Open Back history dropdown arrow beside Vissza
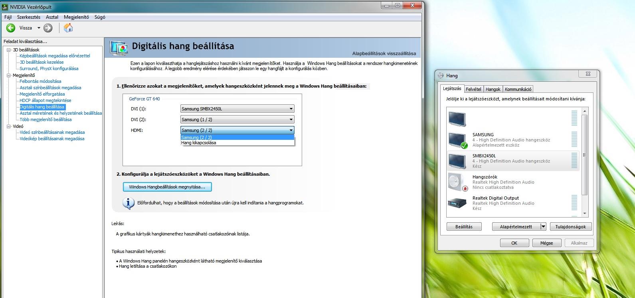 tap(39, 28)
